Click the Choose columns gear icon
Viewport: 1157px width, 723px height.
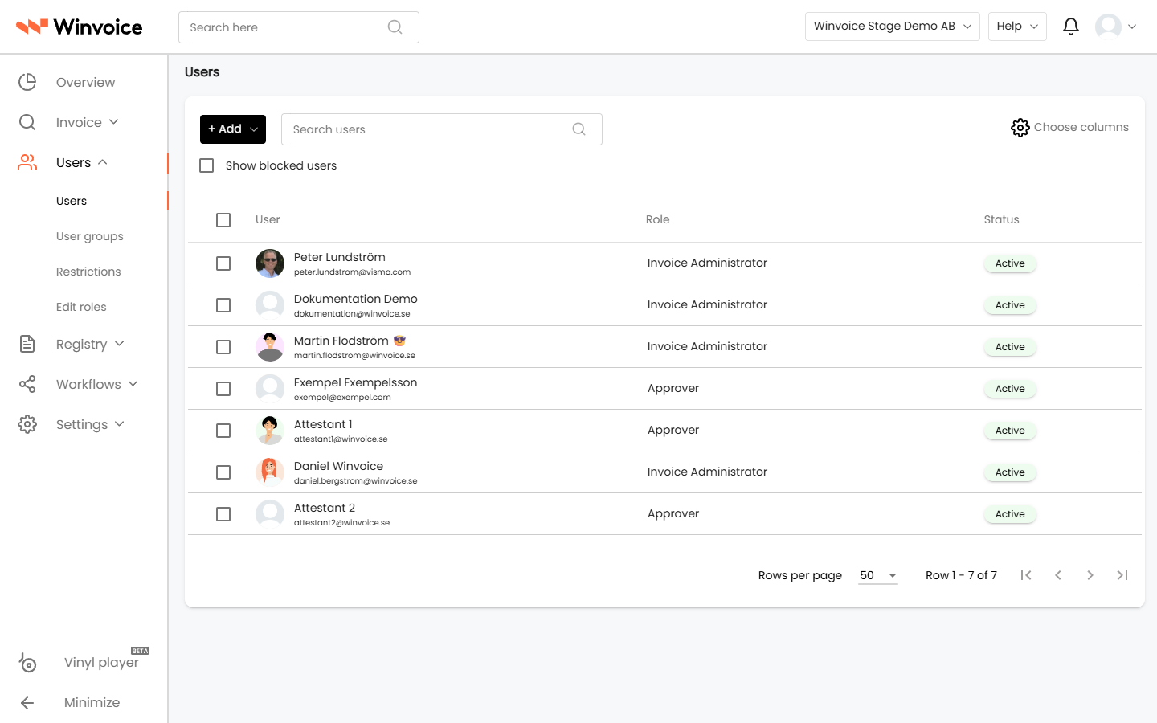pyautogui.click(x=1020, y=128)
